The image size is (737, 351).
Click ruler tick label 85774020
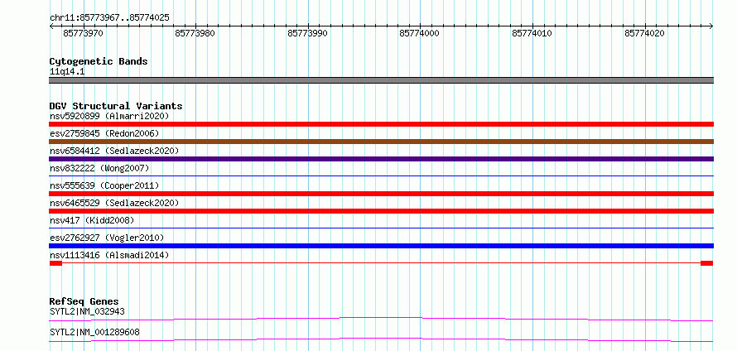point(644,33)
